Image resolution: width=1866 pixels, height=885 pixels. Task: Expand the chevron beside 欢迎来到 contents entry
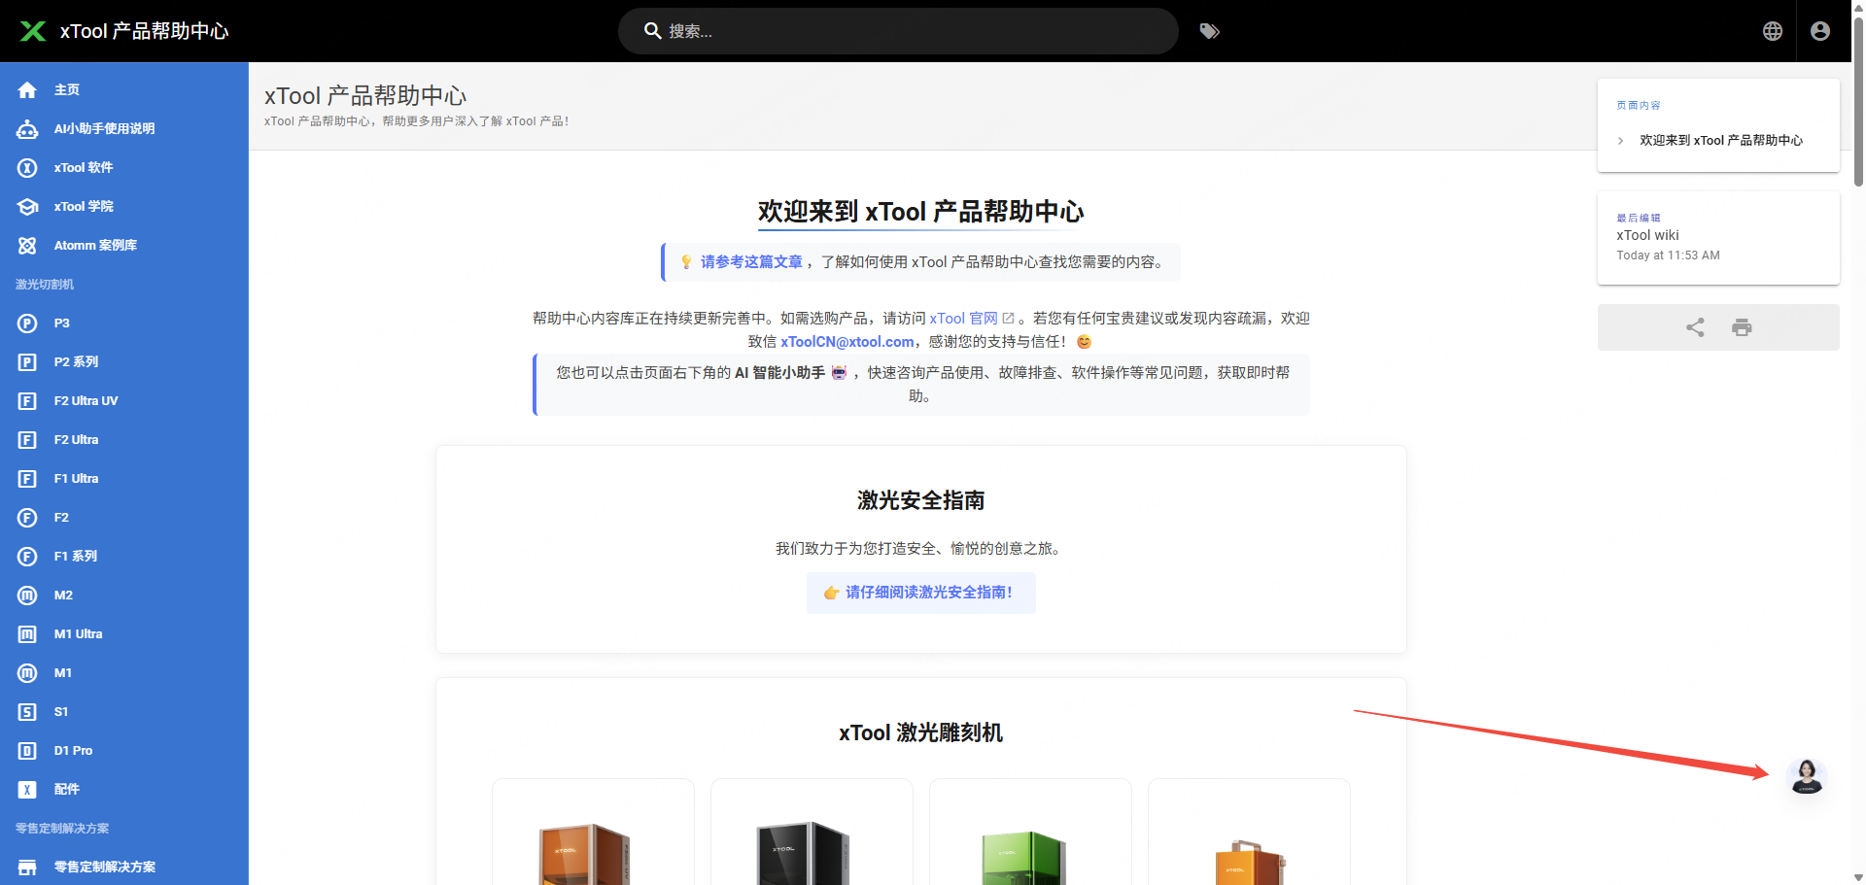[x=1620, y=141]
